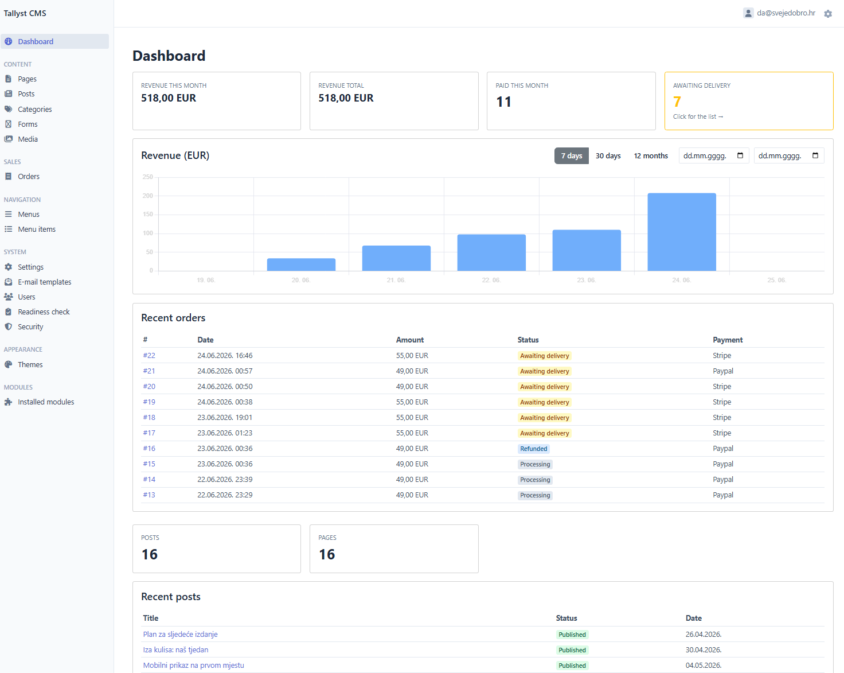This screenshot has height=673, width=844.
Task: Click the Security shield icon
Action: 8,327
